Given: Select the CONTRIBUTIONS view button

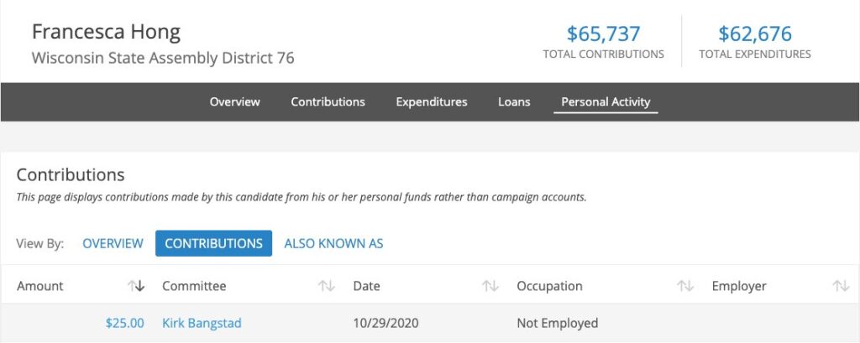Looking at the screenshot, I should [213, 243].
